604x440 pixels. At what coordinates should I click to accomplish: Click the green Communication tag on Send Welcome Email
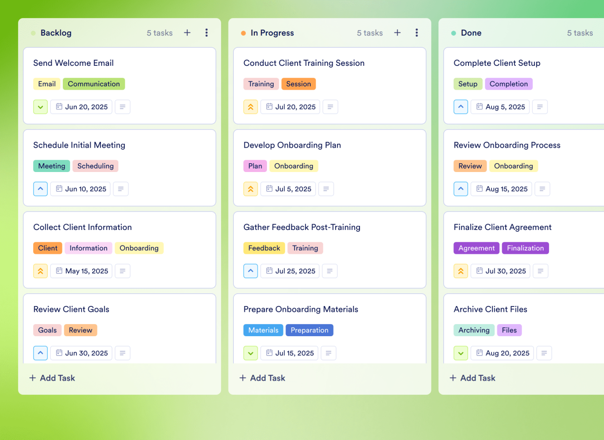click(x=94, y=84)
